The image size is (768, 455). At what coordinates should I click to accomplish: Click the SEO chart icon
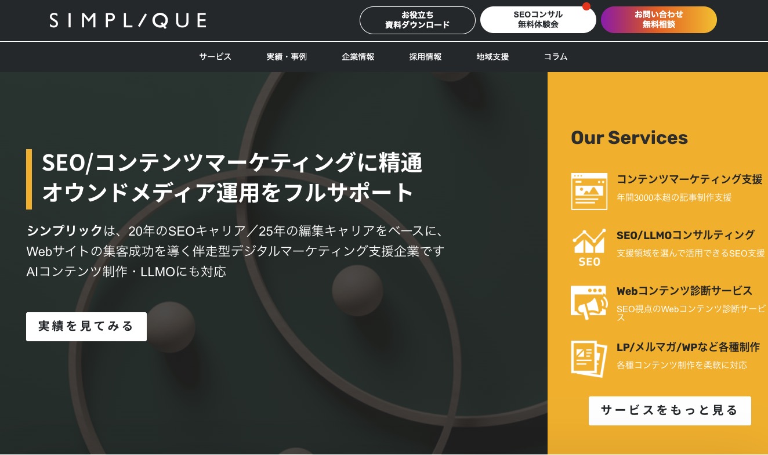pos(589,247)
